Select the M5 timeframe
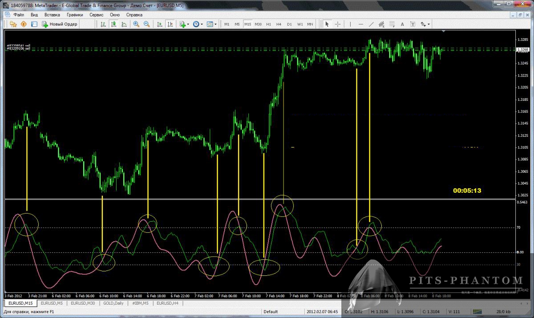 pyautogui.click(x=237, y=24)
